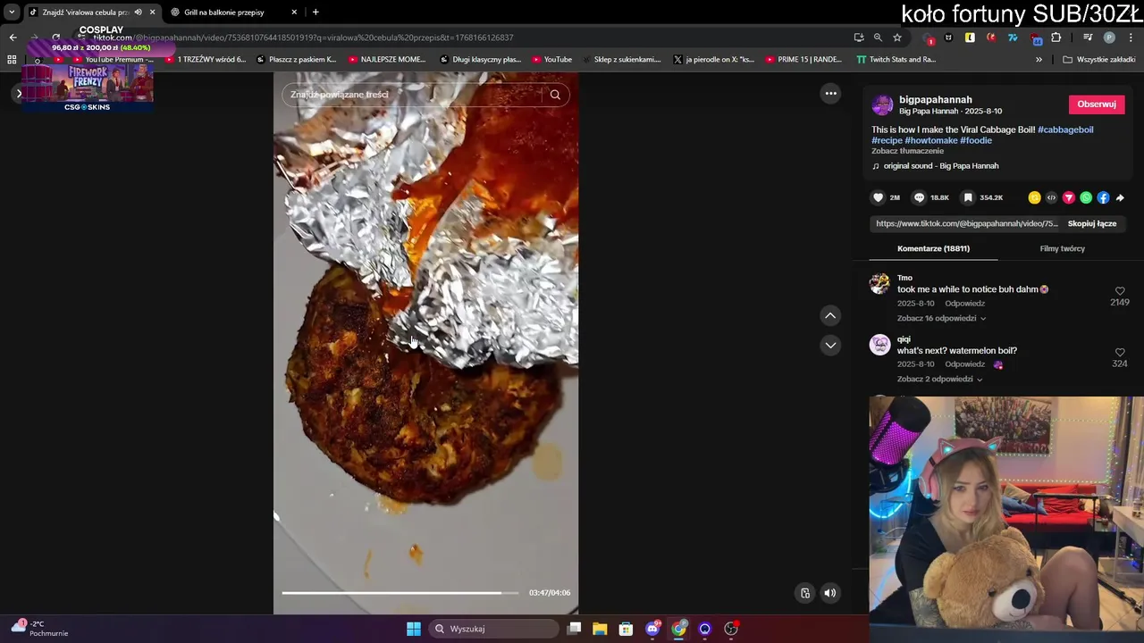Click Zobacz tłumaczenie translation link

pos(907,151)
